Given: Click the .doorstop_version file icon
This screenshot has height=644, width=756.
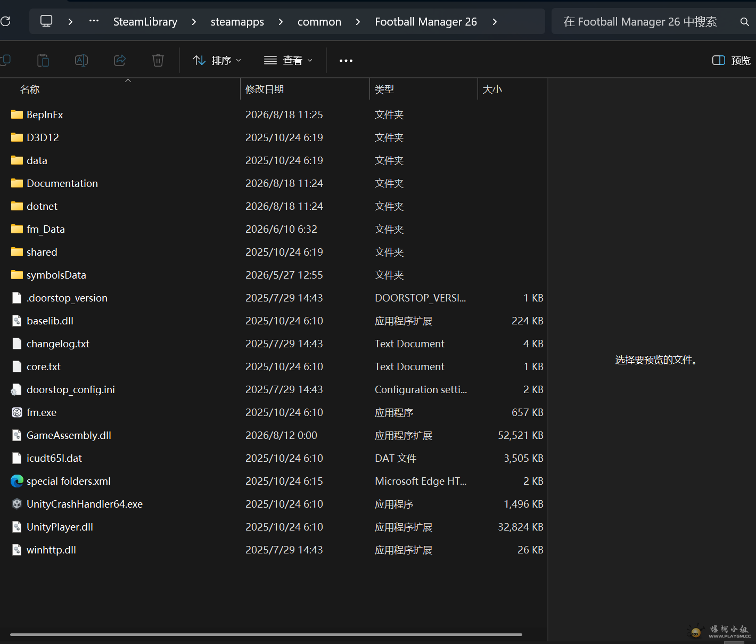Looking at the screenshot, I should [17, 298].
